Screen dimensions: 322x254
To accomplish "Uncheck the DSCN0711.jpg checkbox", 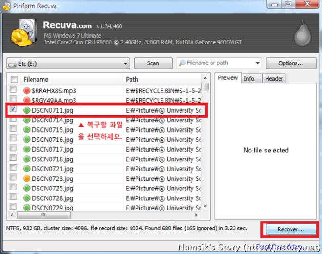I will click(x=13, y=110).
